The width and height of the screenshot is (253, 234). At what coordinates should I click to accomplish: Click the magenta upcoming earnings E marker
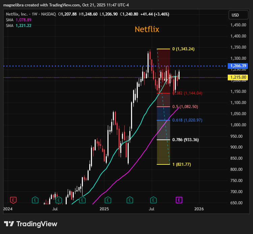click(179, 200)
